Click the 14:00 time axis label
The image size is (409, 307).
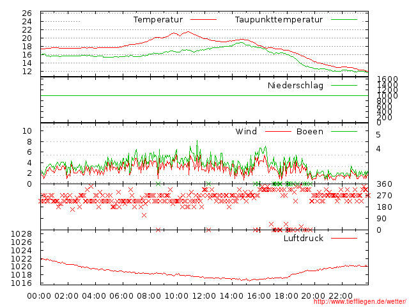(x=231, y=296)
